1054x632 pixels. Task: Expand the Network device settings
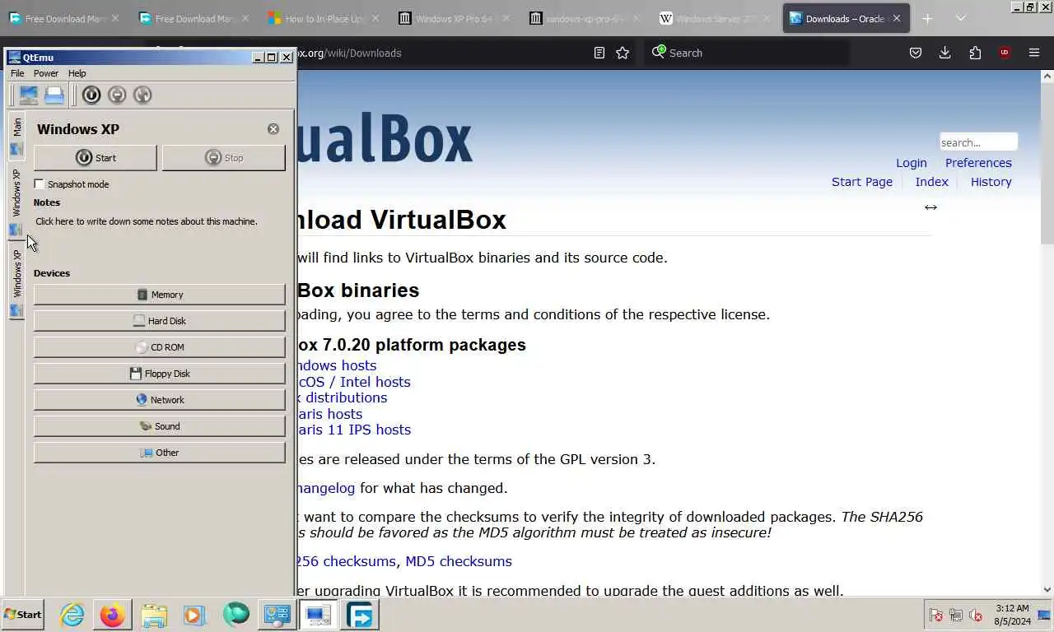160,400
